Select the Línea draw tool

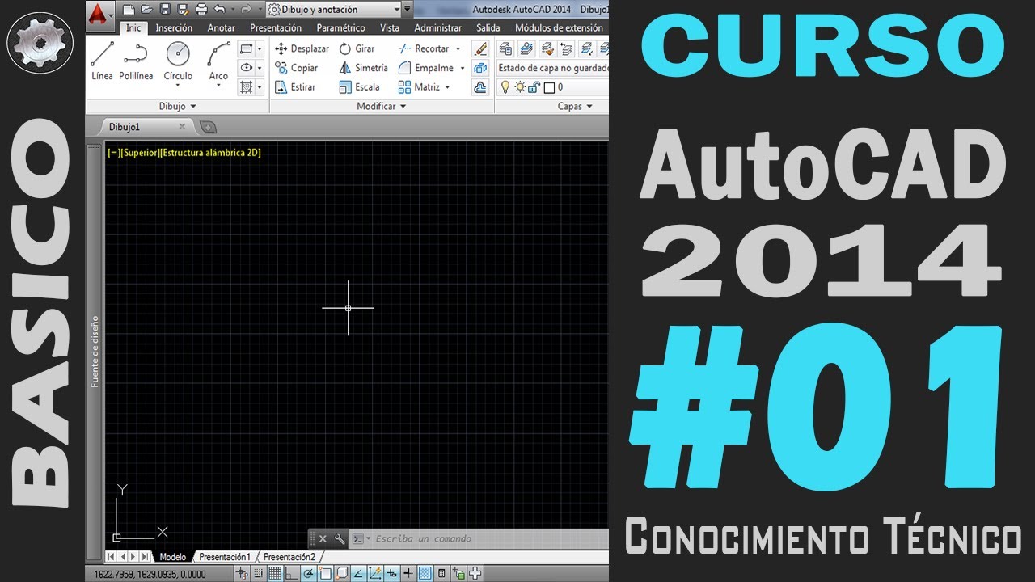pyautogui.click(x=102, y=61)
